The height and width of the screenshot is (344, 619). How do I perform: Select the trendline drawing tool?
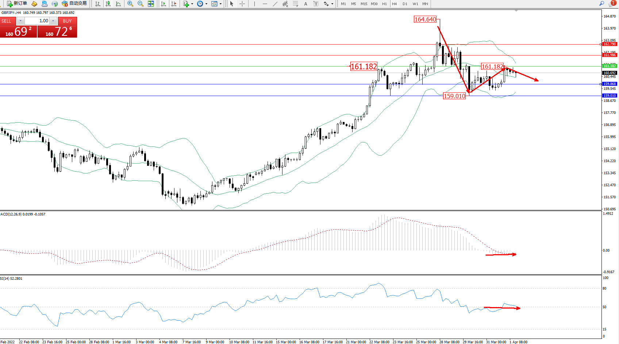point(275,4)
